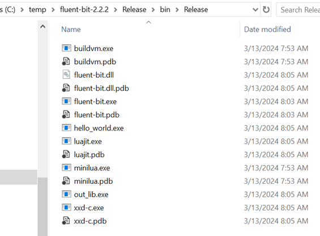
Task: Click the navigation pane scroll-up arrow
Action: click(42, 27)
